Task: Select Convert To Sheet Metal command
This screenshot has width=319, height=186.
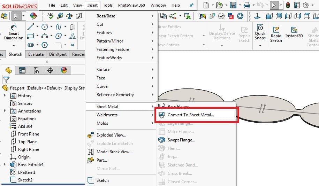Action: pos(196,115)
